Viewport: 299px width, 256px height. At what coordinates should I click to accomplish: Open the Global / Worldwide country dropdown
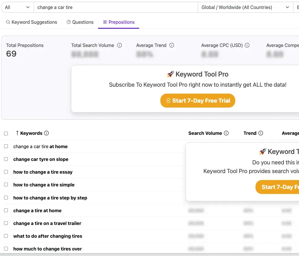[x=245, y=8]
